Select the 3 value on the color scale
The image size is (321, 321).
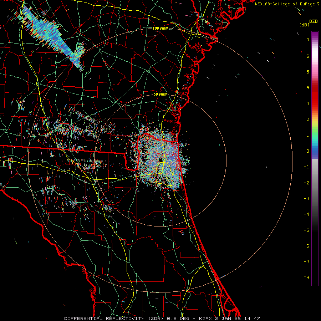click(x=308, y=103)
